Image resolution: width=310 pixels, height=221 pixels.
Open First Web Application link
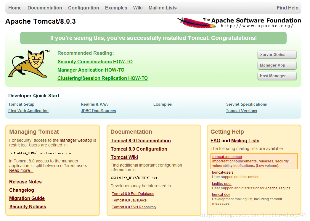click(28, 111)
